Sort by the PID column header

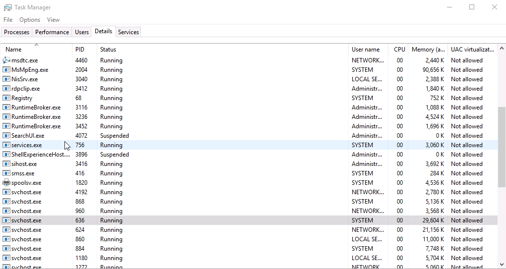[x=84, y=49]
